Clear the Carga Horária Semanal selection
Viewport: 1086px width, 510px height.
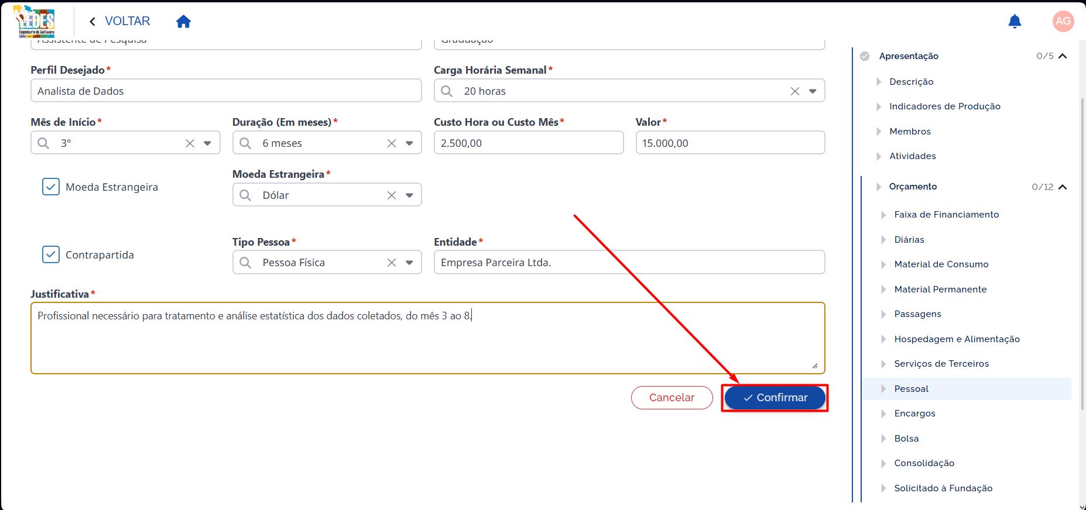pos(795,91)
